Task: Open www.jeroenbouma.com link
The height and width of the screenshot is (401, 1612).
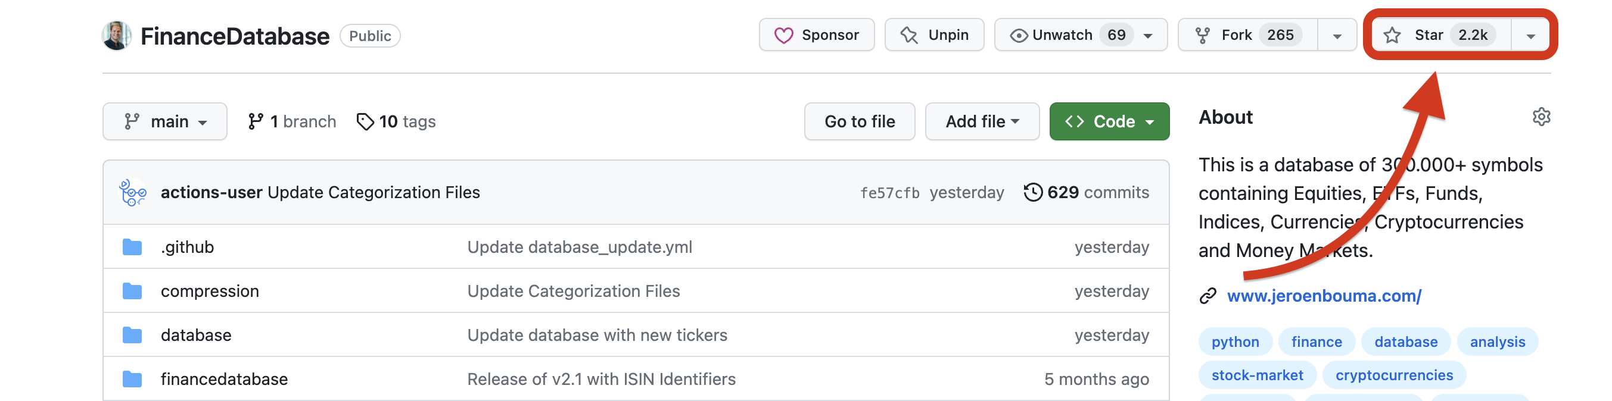Action: click(1324, 296)
